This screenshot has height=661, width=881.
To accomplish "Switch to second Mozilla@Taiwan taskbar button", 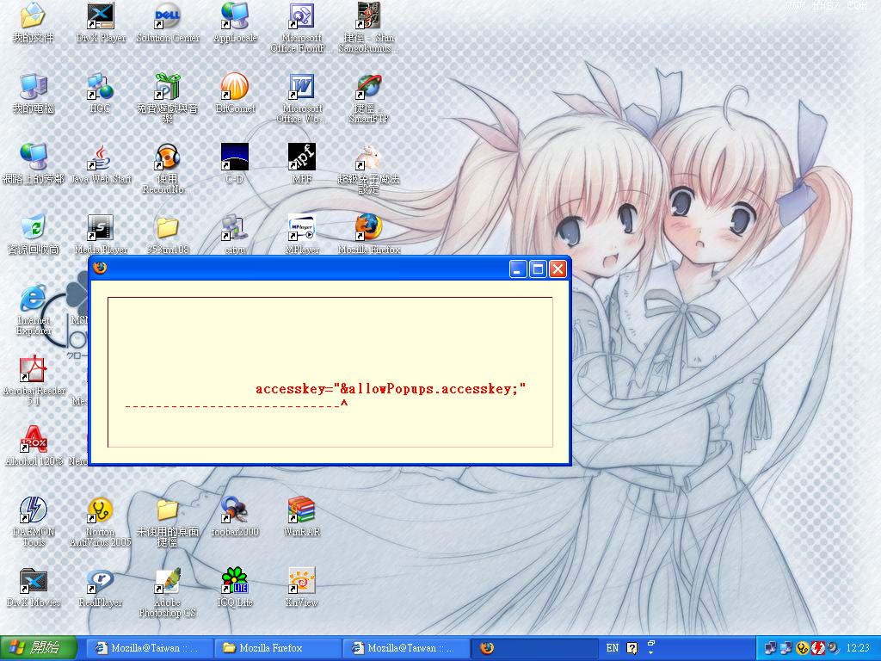I will (x=404, y=648).
